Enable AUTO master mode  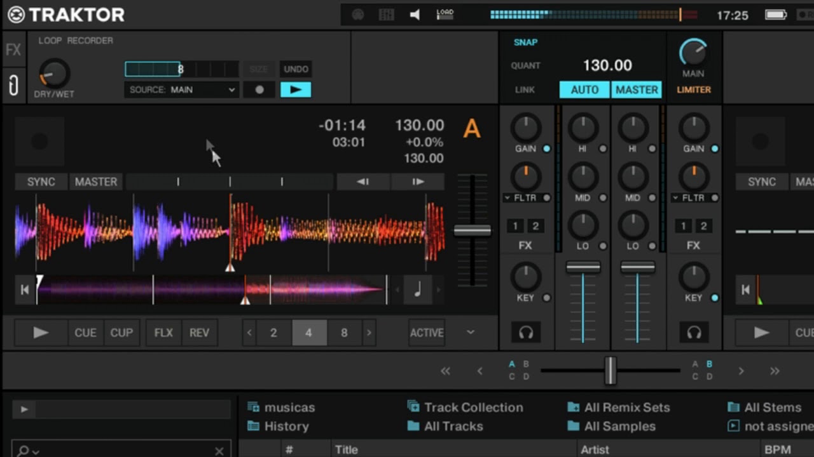[x=584, y=90]
